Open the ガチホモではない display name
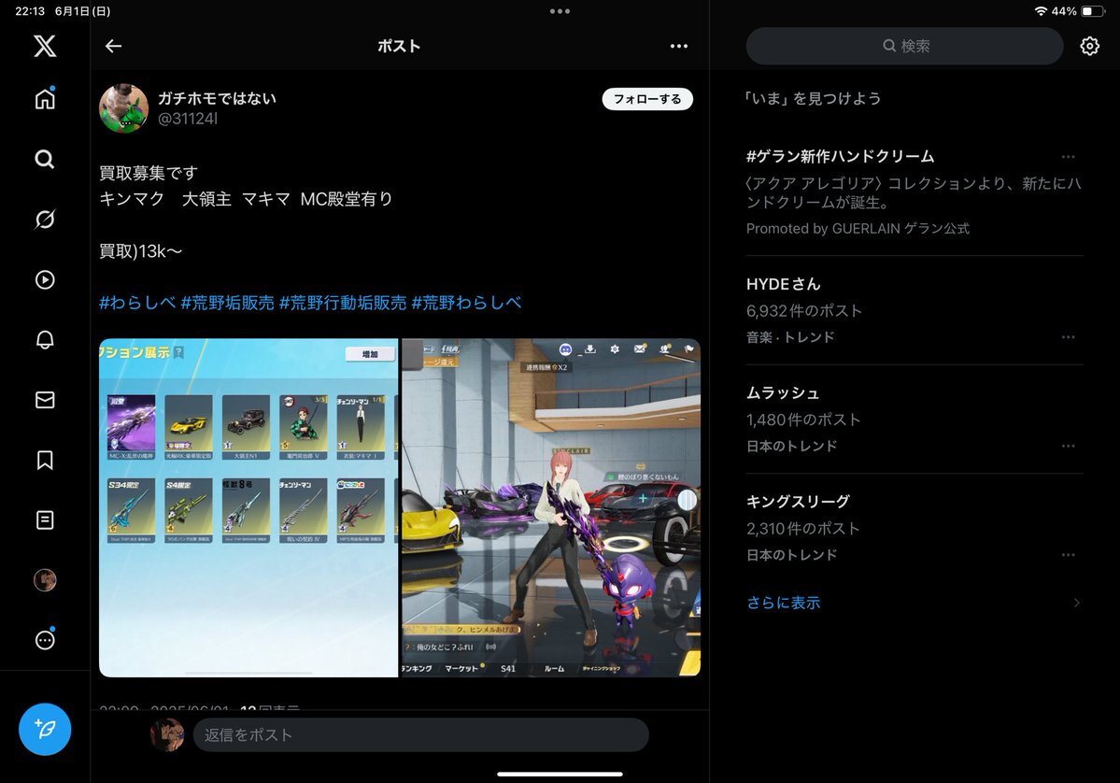 [x=217, y=99]
